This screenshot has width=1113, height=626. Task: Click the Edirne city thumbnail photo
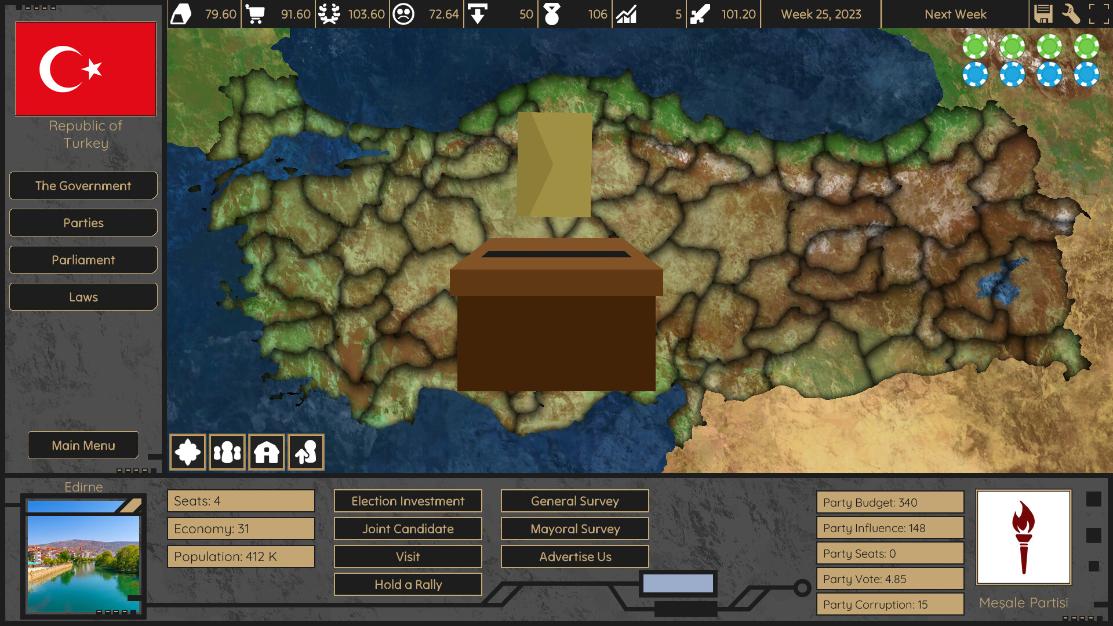click(x=83, y=559)
